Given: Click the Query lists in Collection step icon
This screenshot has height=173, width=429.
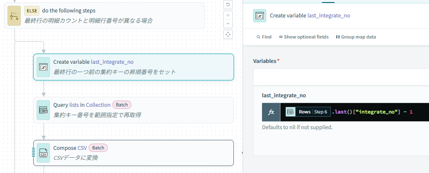Looking at the screenshot, I should pyautogui.click(x=43, y=110).
